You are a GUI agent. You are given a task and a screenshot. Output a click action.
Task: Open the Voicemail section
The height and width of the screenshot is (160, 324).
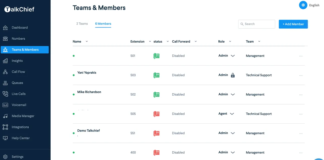tap(18, 105)
